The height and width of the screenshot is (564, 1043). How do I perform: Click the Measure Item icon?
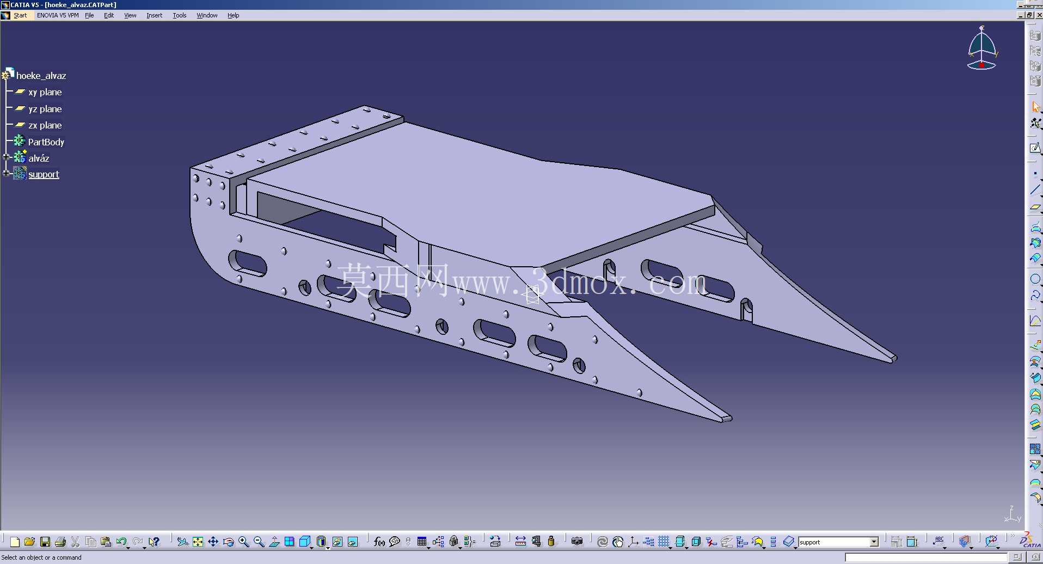coord(536,542)
